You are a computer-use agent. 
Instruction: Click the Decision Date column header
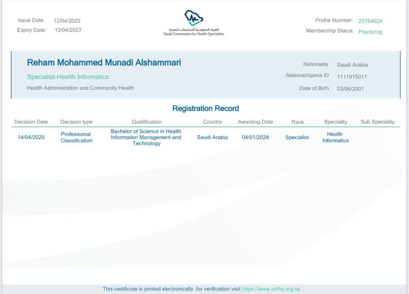click(x=31, y=122)
